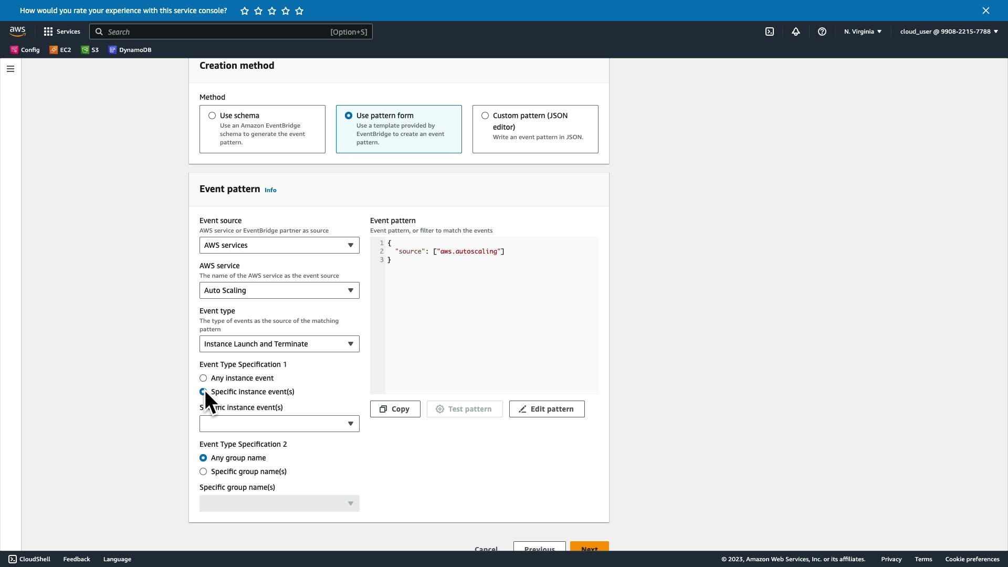Open the N. Virginia region menu
The image size is (1008, 567).
[863, 31]
